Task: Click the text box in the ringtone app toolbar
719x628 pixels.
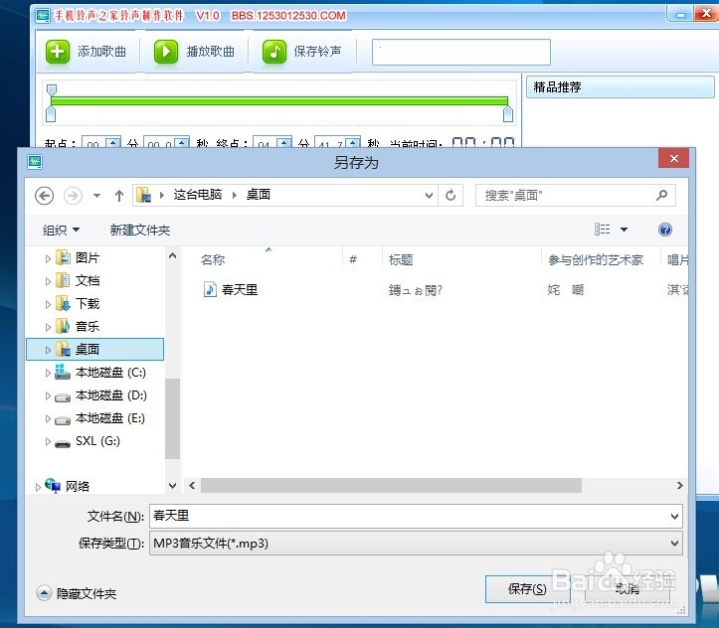Action: tap(460, 52)
